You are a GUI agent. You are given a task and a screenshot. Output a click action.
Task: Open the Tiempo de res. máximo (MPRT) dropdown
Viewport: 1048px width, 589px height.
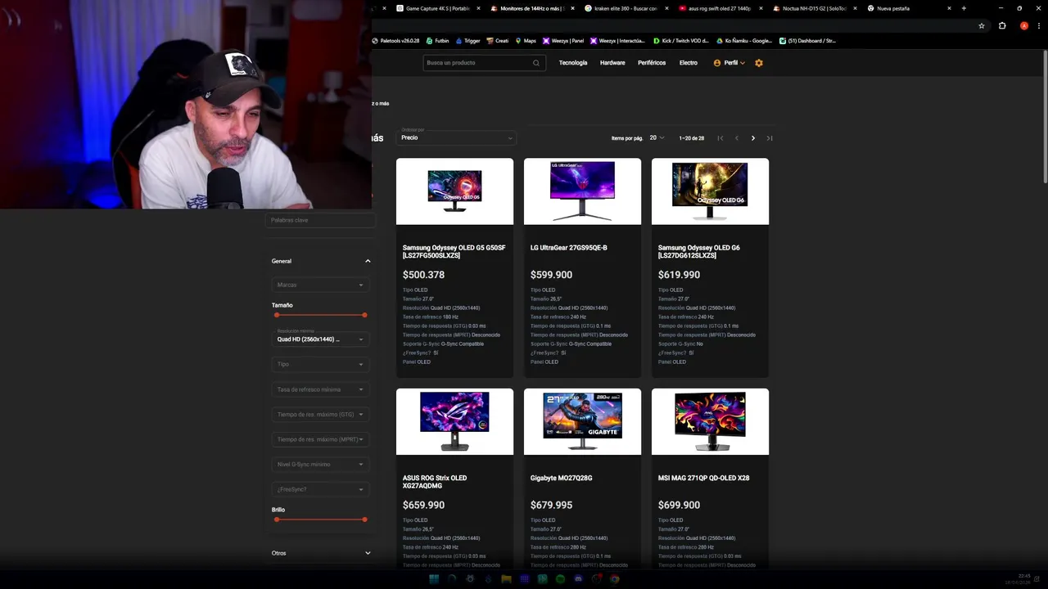pyautogui.click(x=320, y=439)
